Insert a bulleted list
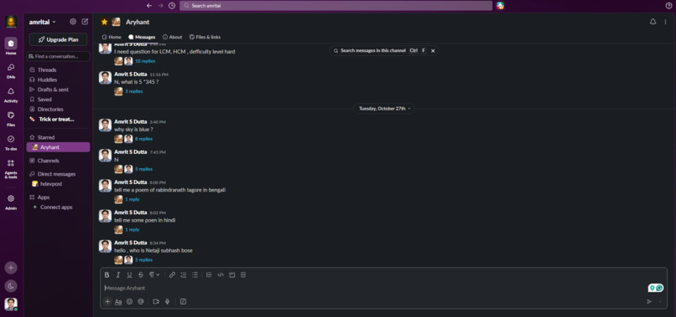 tap(195, 275)
